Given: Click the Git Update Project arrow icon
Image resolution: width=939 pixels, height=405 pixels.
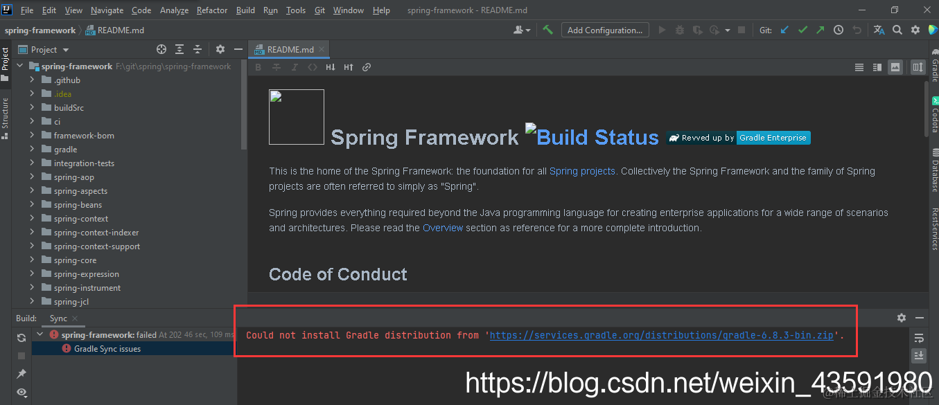Looking at the screenshot, I should pyautogui.click(x=784, y=30).
